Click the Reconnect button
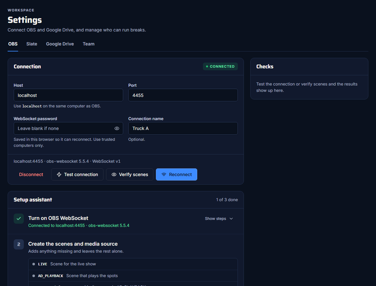376x286 pixels. 177,174
